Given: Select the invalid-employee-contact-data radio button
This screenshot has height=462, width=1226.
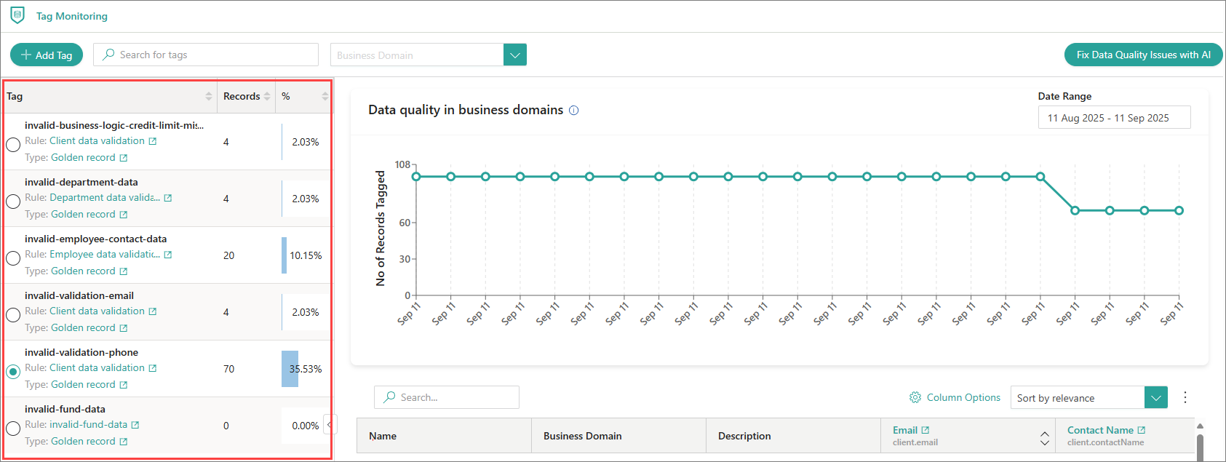Looking at the screenshot, I should [13, 258].
